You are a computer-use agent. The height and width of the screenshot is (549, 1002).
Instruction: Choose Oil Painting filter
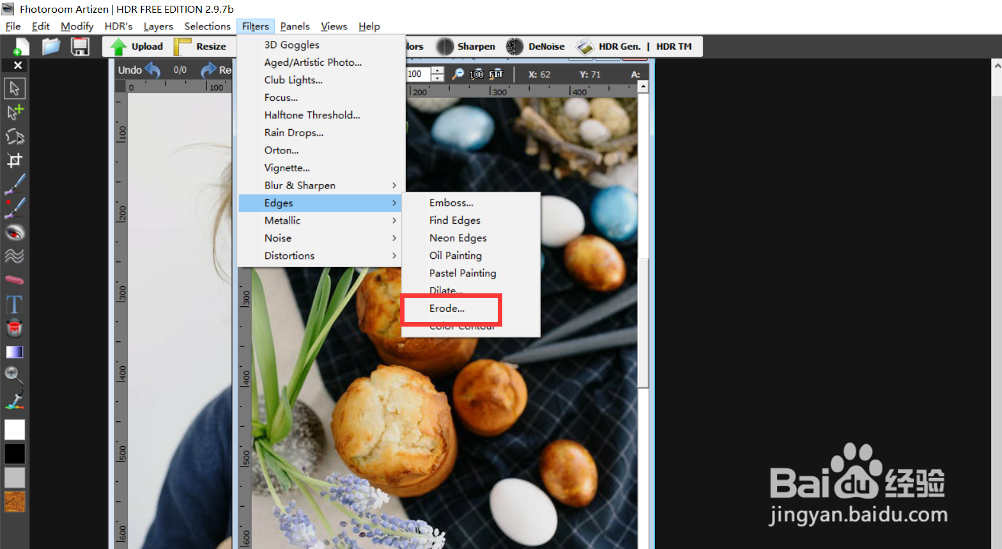pyautogui.click(x=471, y=256)
